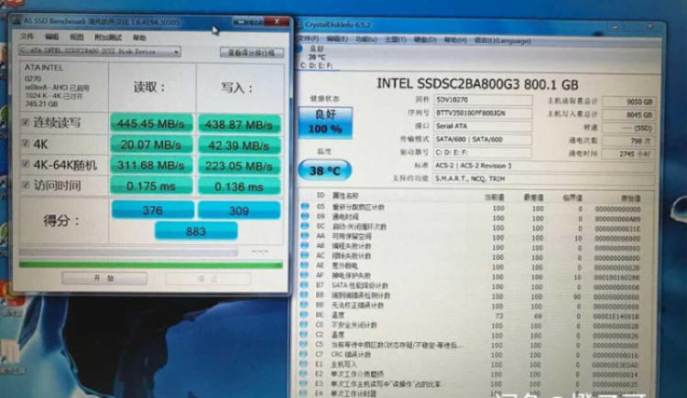The width and height of the screenshot is (687, 398).
Task: Click the standard field ACS-2 | ACS-2 Revision 3
Action: [x=544, y=166]
